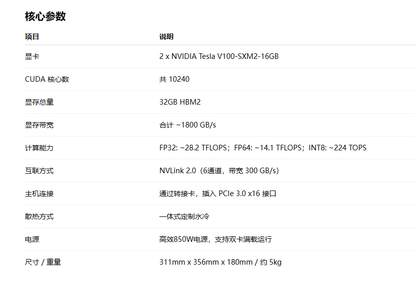The height and width of the screenshot is (287, 420).
Task: Click the 一体式定制水冷 value
Action: click(x=184, y=216)
